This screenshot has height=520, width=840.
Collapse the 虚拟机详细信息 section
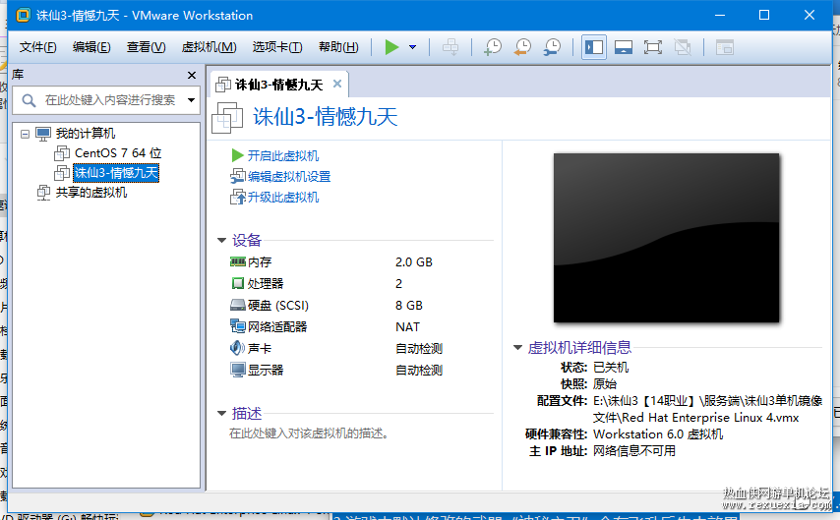coord(517,348)
